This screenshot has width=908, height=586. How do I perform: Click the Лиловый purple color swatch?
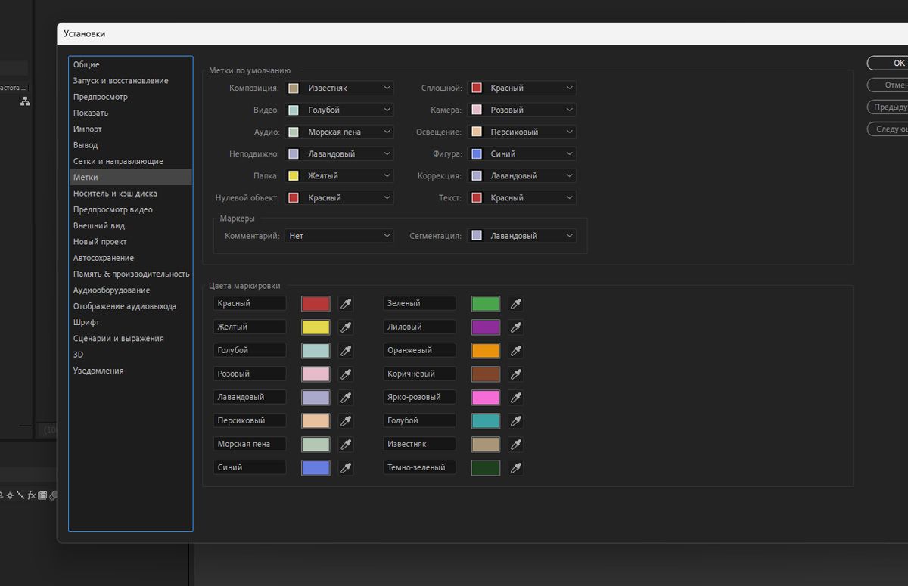tap(486, 327)
